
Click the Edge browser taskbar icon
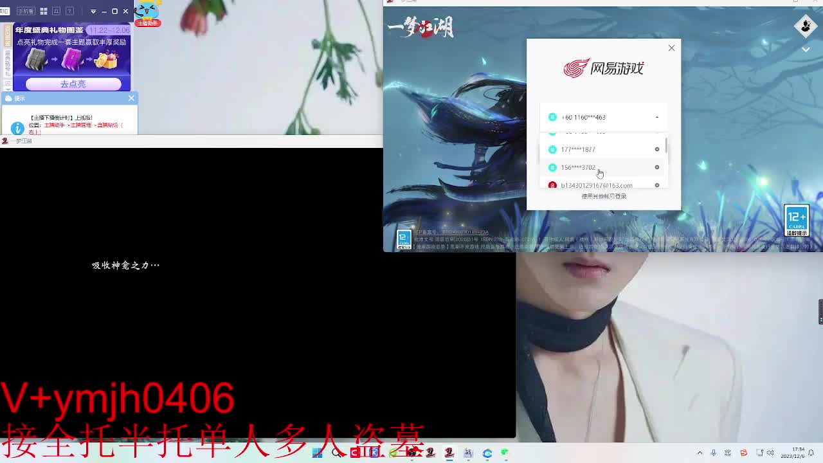click(487, 453)
